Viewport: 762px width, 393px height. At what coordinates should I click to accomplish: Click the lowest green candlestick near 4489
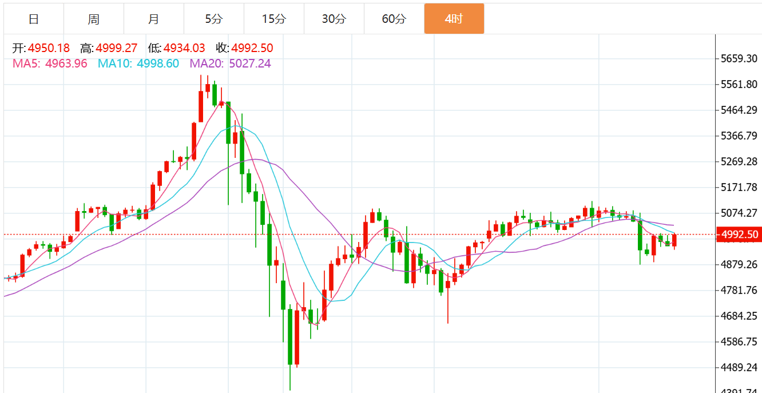coord(290,338)
